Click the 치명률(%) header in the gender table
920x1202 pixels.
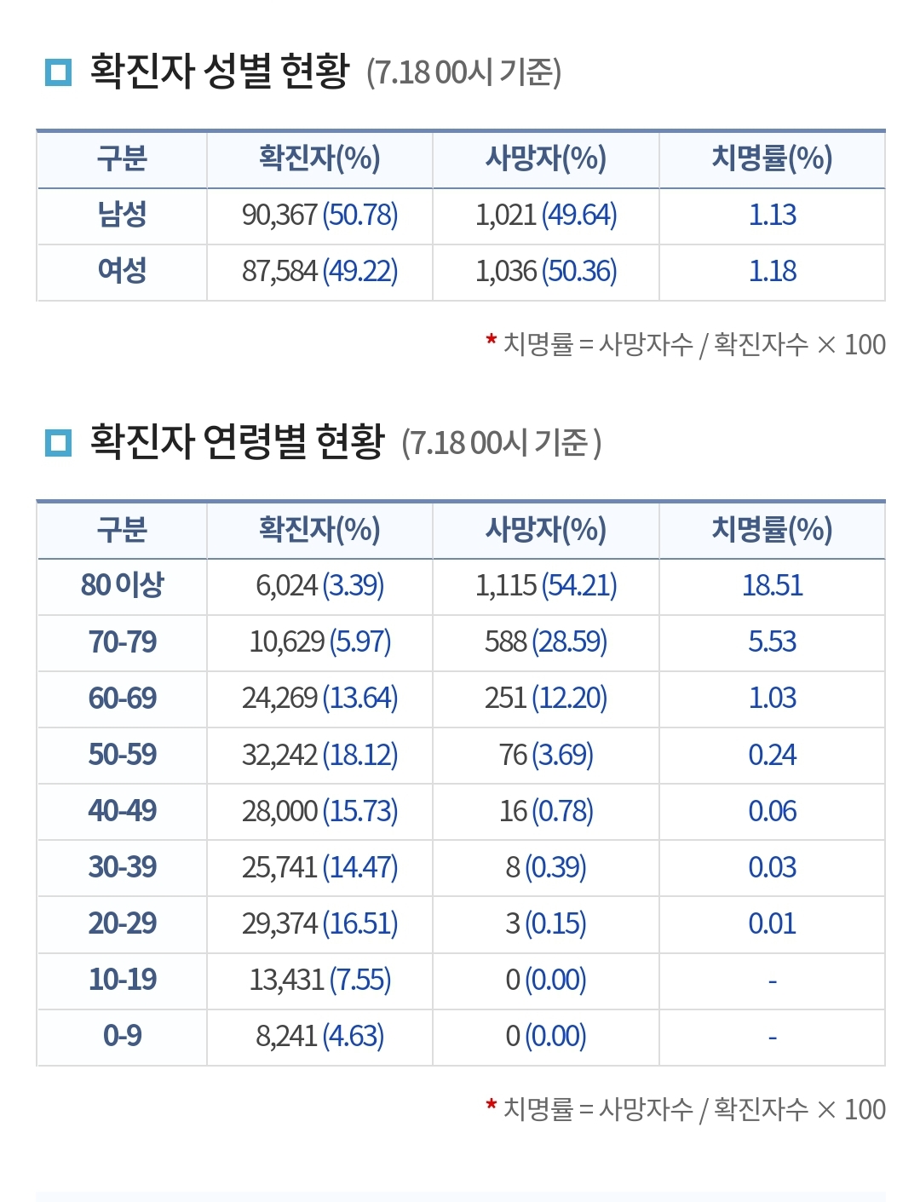click(772, 158)
